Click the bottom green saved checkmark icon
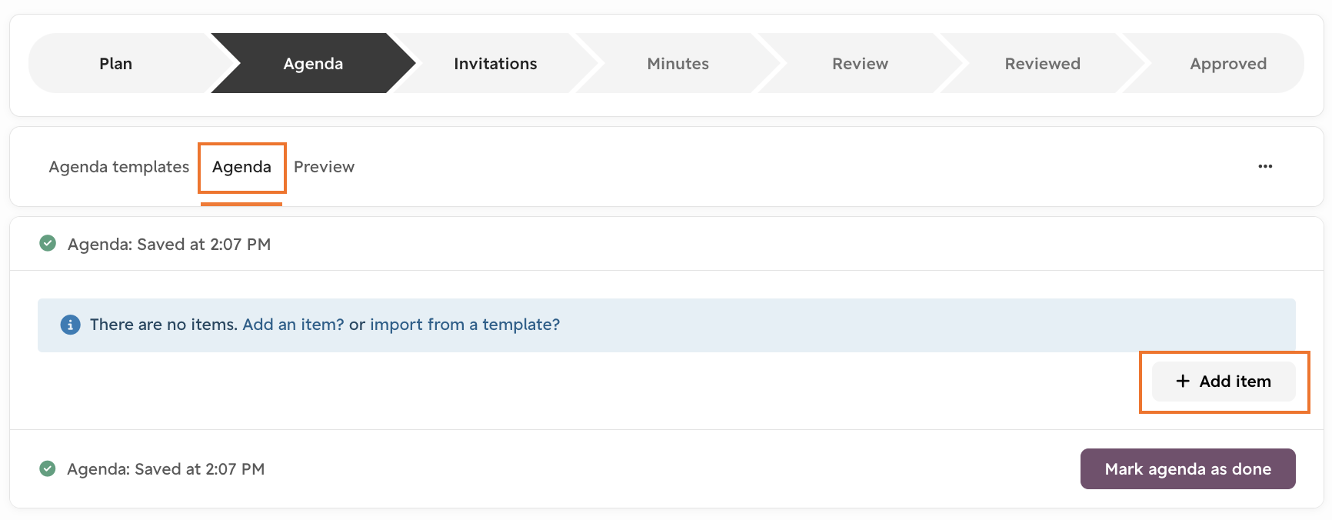This screenshot has width=1332, height=520. coord(48,468)
